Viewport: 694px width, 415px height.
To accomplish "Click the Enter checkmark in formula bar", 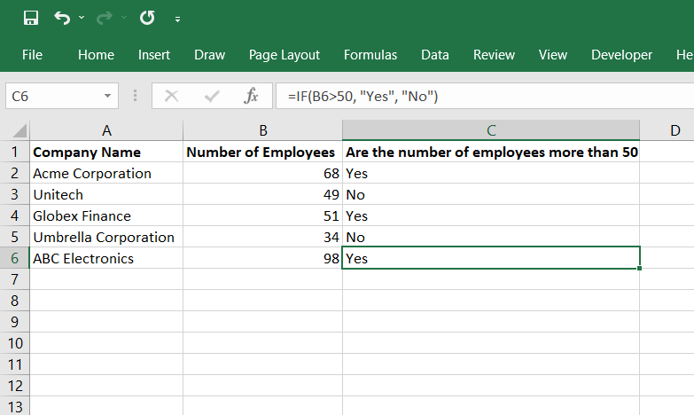I will coord(212,96).
